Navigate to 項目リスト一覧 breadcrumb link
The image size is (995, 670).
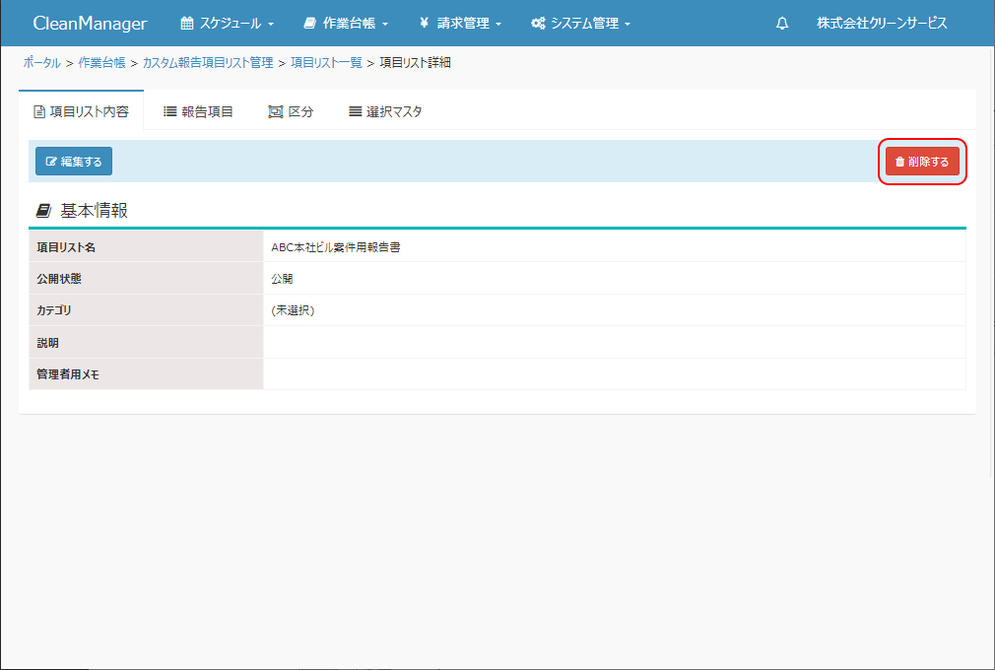326,63
